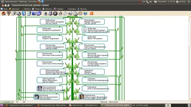
Task: Click the blue book toolbar icon
Action: coord(24,13)
